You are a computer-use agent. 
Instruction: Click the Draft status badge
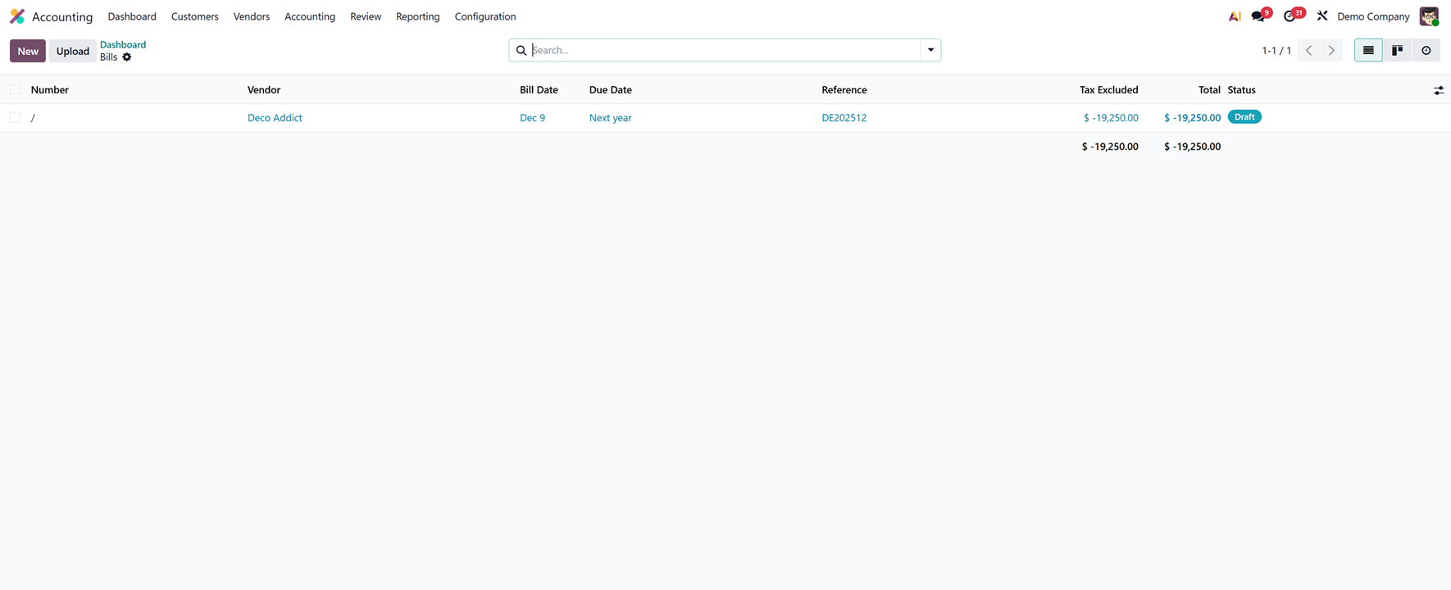click(1244, 117)
